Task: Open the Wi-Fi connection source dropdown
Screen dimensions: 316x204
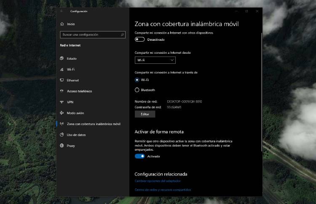Action: [155, 60]
